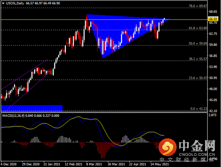This screenshot has width=221, height=167.
Task: Click the blue rectangle at chart bottom
Action: 32,108
